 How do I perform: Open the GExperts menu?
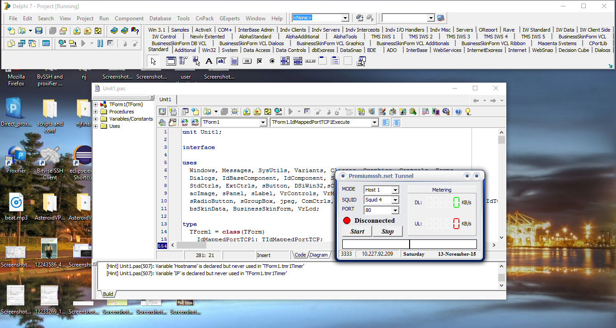pyautogui.click(x=230, y=19)
